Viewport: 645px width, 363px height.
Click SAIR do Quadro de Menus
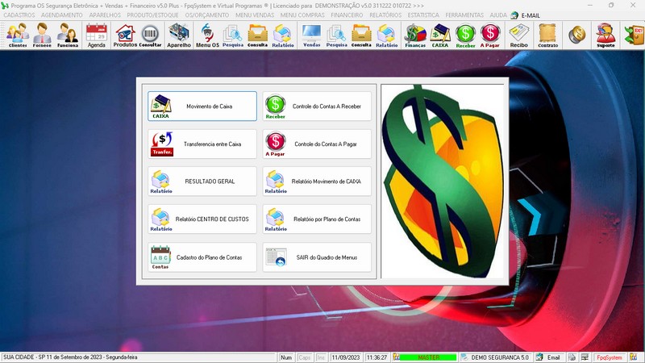318,257
